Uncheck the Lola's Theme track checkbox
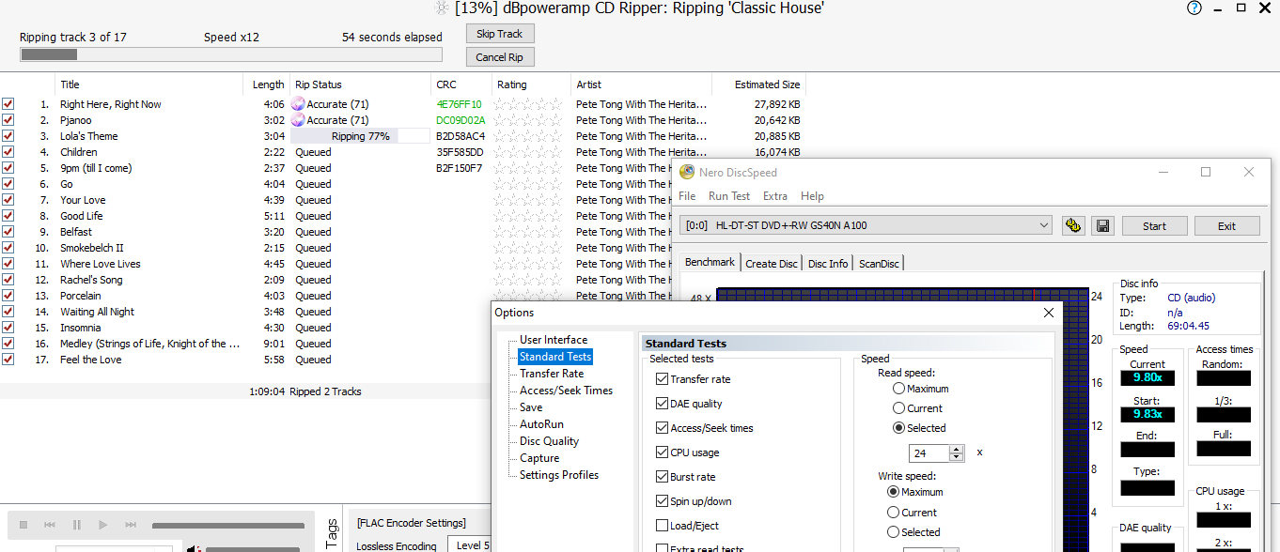Screen dimensions: 1280x552 click(x=8, y=136)
